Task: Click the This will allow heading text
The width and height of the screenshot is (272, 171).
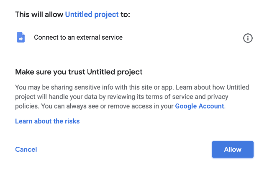Action: (40, 15)
